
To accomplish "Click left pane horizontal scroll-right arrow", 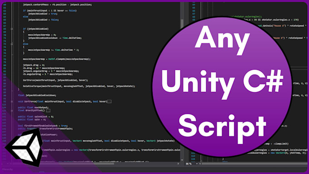I will point(178,164).
